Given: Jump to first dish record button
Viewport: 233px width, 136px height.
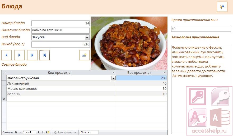Looking at the screenshot, I should [x=32, y=55].
